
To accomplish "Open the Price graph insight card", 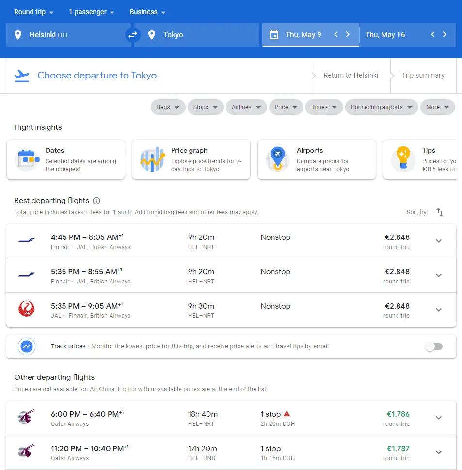I will click(x=191, y=159).
